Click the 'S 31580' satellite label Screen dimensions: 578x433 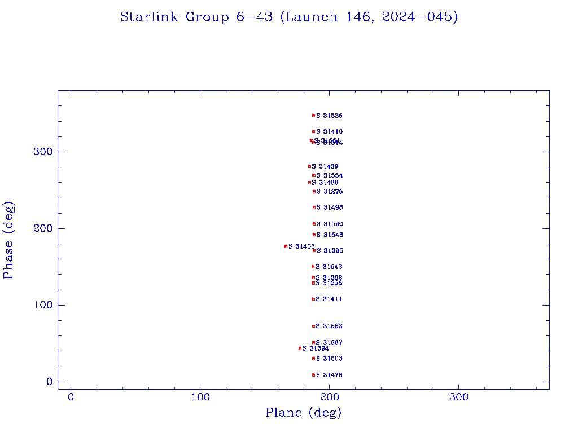pyautogui.click(x=330, y=224)
